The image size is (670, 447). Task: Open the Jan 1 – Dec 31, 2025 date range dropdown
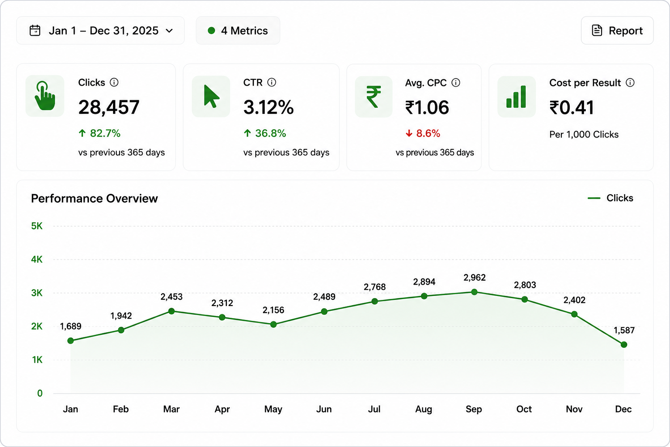[100, 31]
